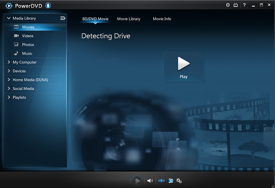Click the Music note icon
275x188 pixels.
click(x=16, y=53)
